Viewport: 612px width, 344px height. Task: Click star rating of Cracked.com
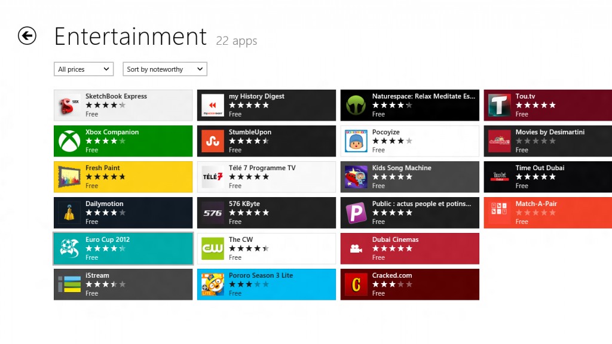tap(392, 284)
